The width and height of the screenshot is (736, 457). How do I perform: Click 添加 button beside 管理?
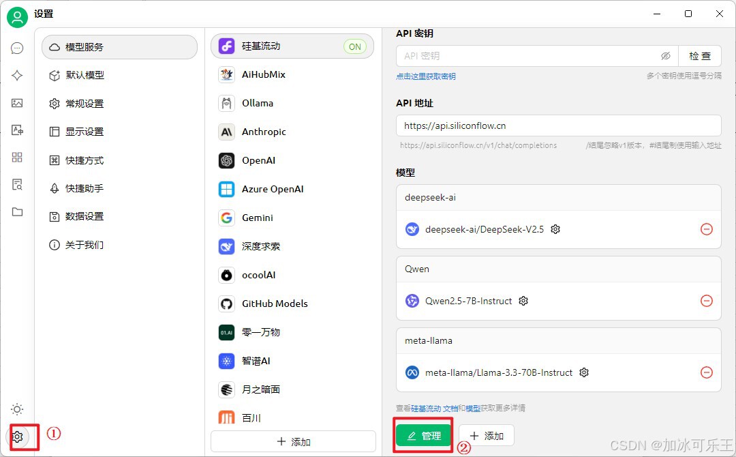coord(487,436)
